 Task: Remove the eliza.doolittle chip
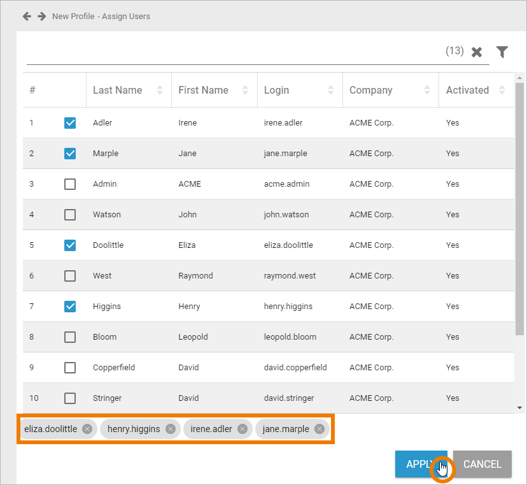click(87, 429)
